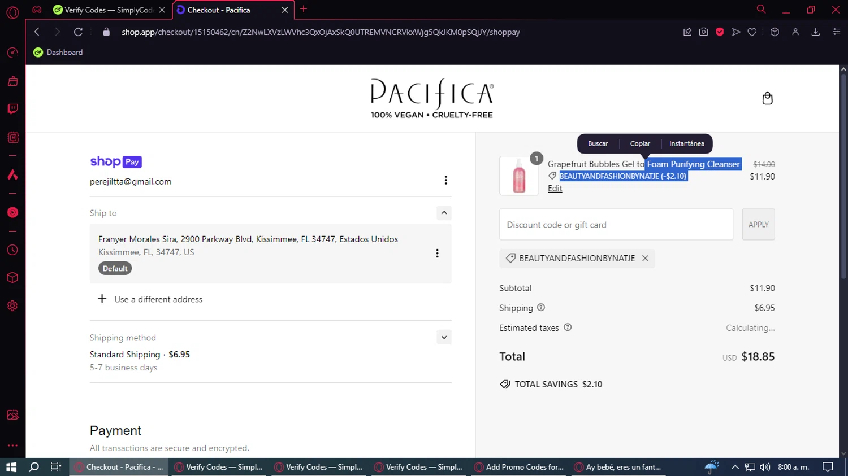Viewport: 848px width, 476px height.
Task: Click Estimated taxes info icon
Action: (x=568, y=327)
